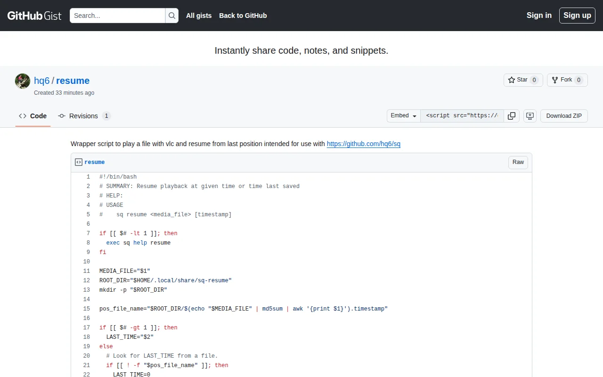Select the Code tab

[33, 116]
